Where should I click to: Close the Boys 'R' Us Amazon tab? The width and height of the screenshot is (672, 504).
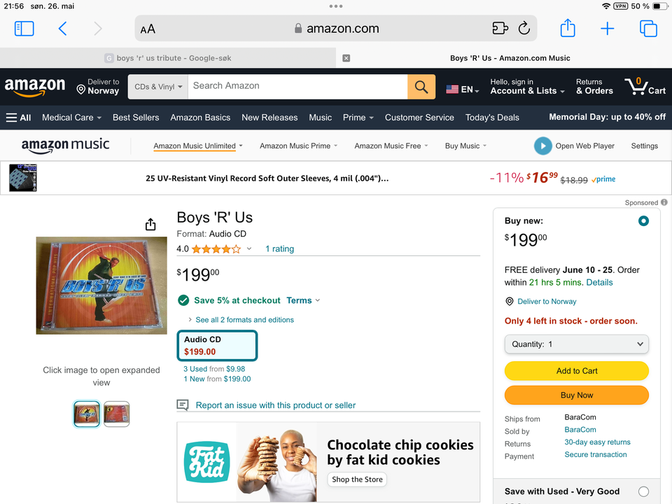click(x=346, y=58)
